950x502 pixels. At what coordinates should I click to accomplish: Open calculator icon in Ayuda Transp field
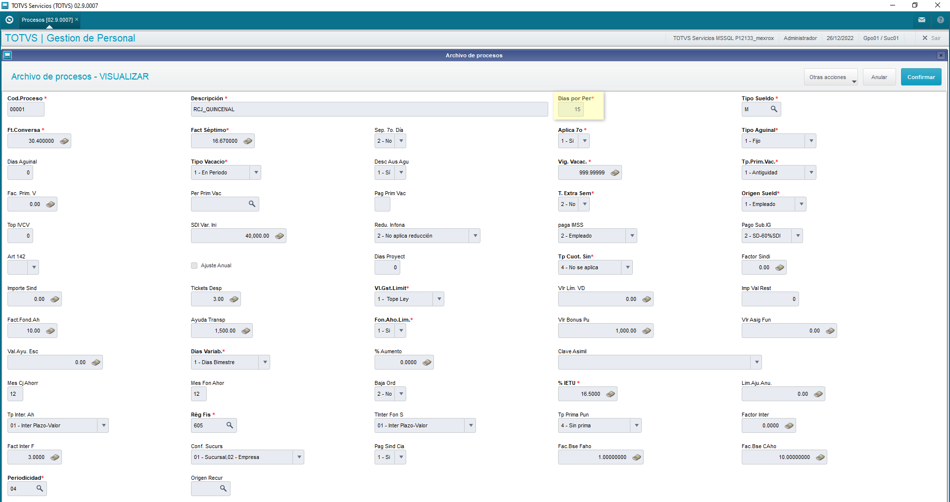click(246, 331)
